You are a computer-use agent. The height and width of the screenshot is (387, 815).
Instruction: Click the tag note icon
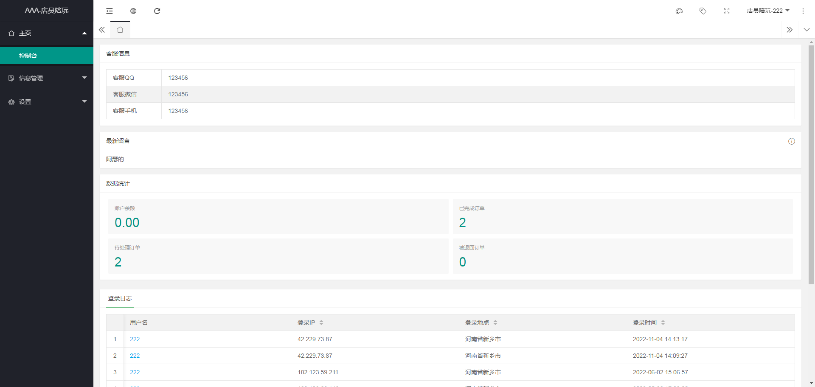(x=703, y=11)
